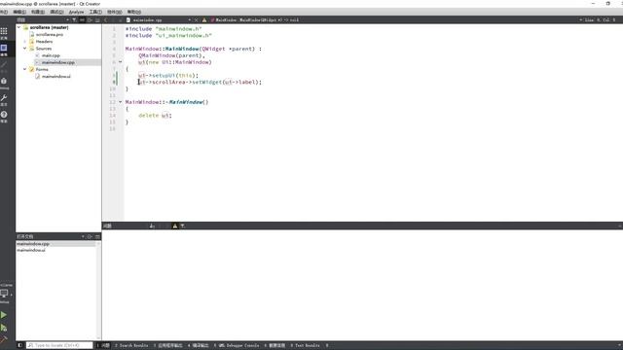The width and height of the screenshot is (623, 350).
Task: Select mainwindow.ui in Open Documents
Action: 31,250
